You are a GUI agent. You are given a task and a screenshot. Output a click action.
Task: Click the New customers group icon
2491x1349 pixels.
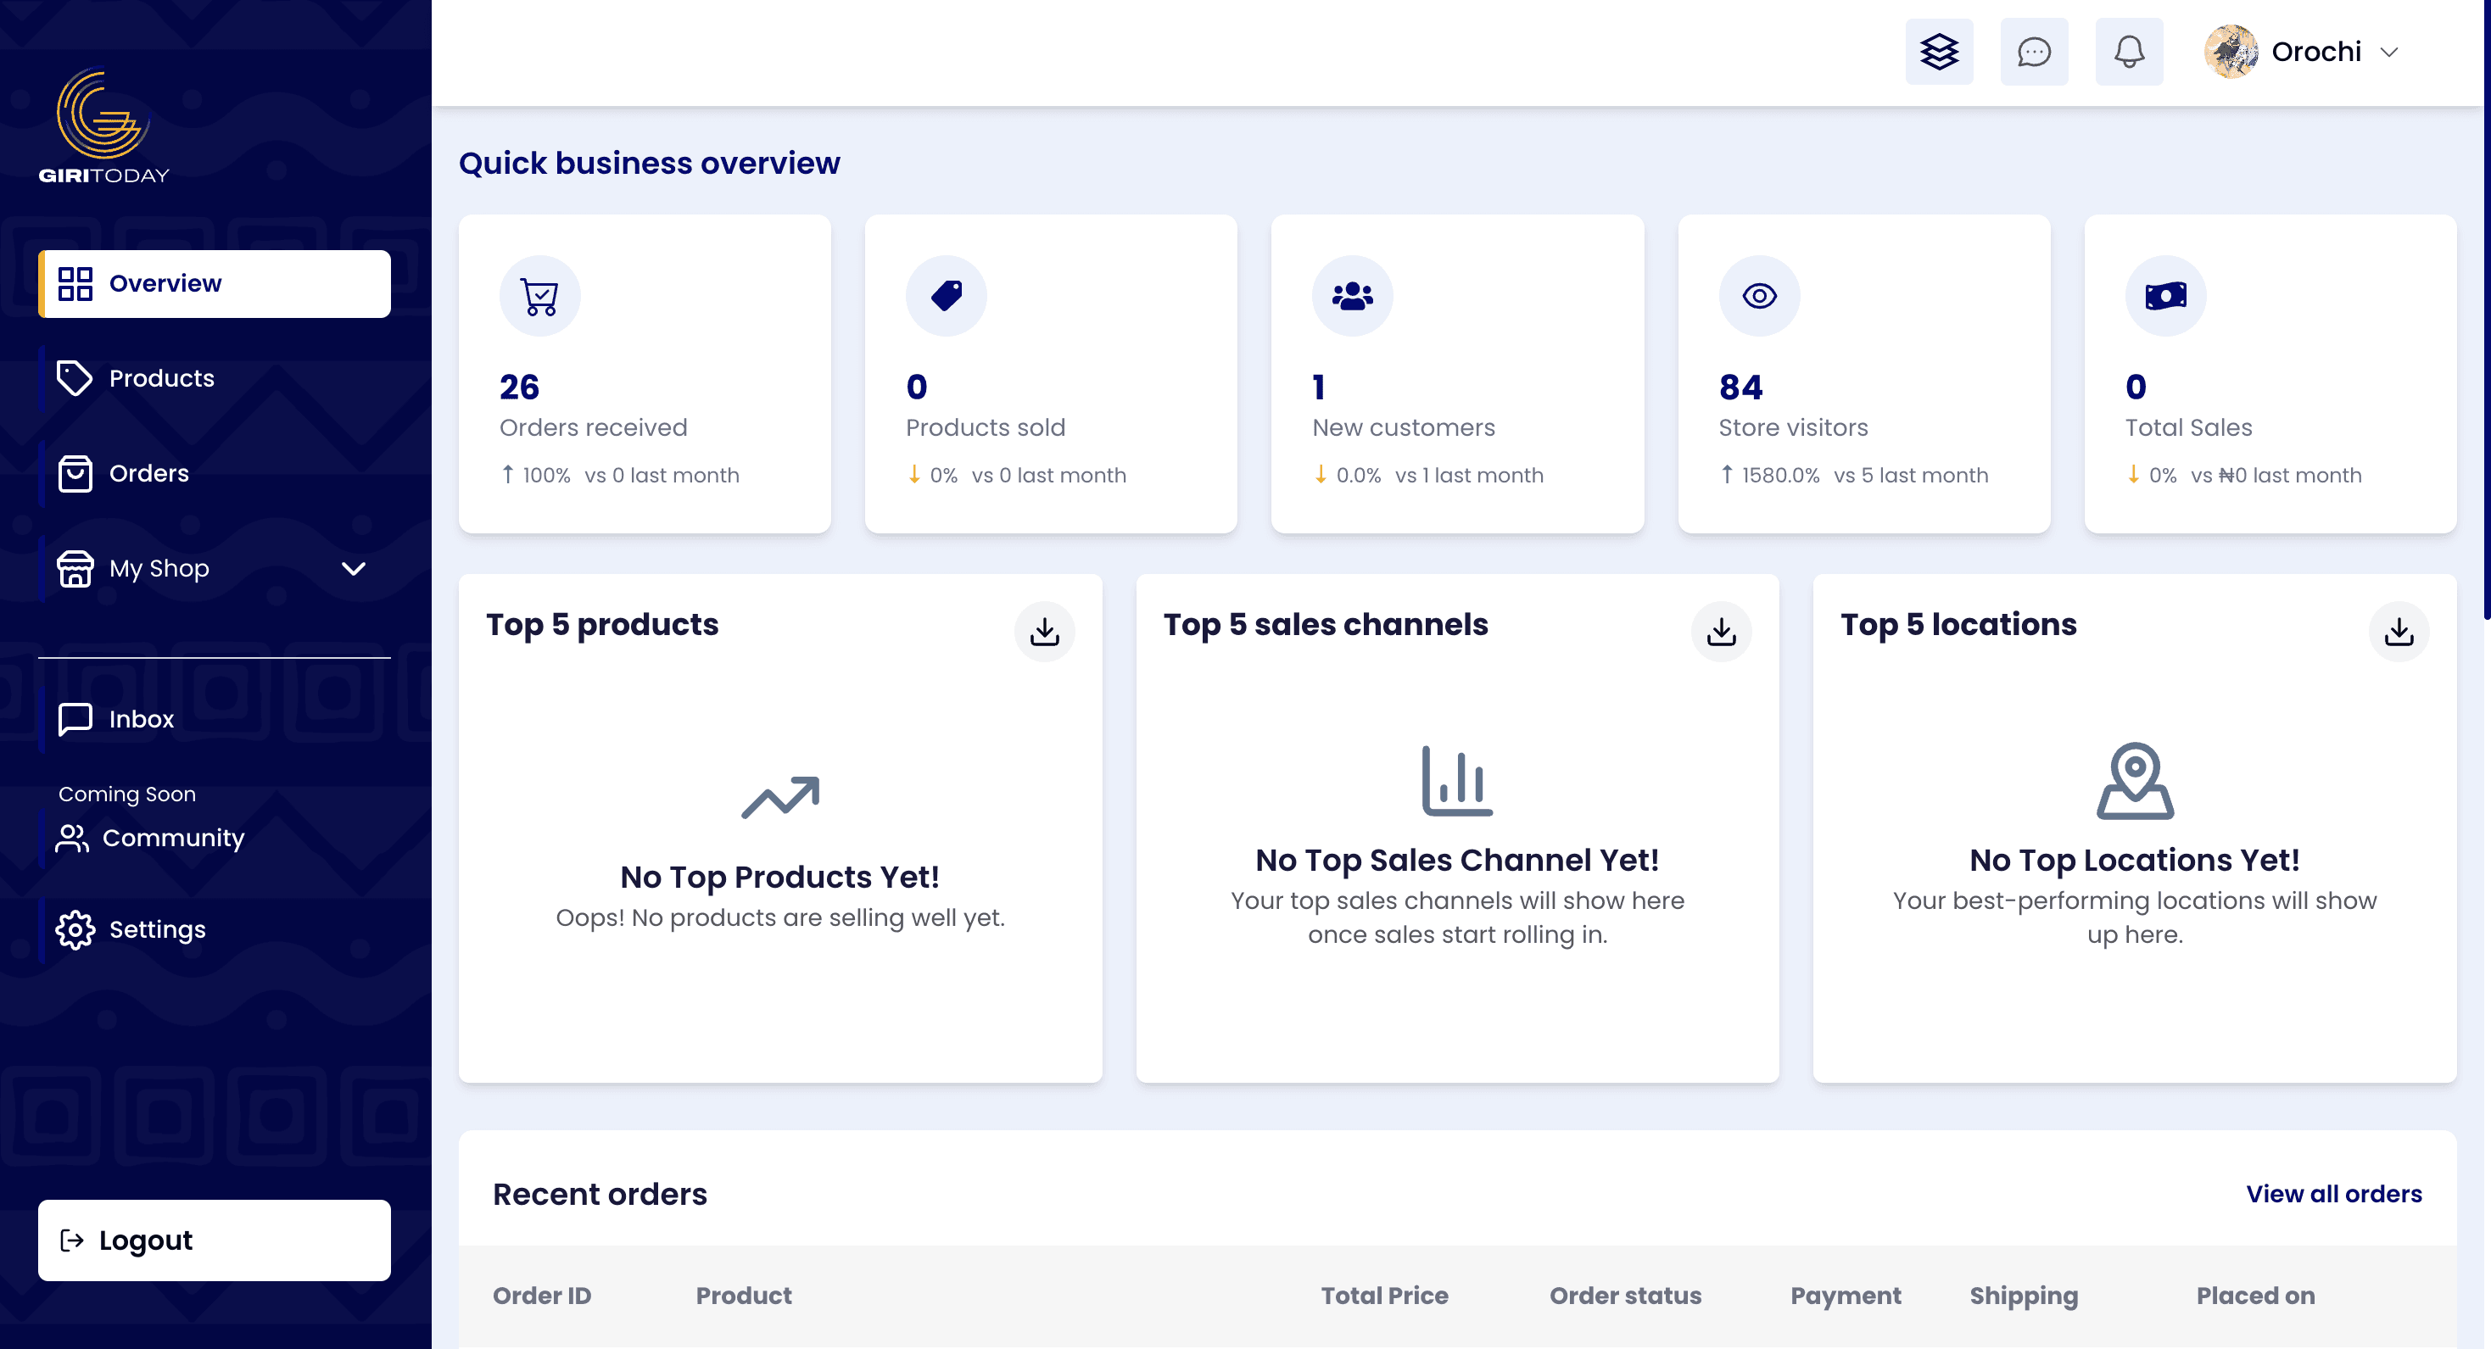[1352, 295]
